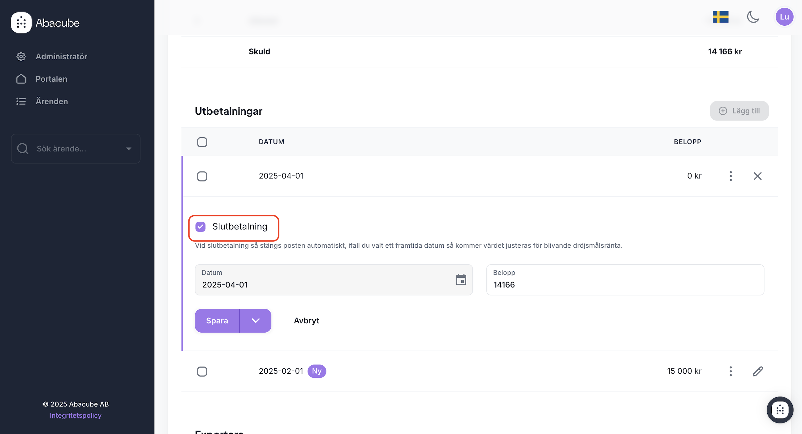
Task: Edit the 2025-02-01 payment with pencil icon
Action: [757, 371]
